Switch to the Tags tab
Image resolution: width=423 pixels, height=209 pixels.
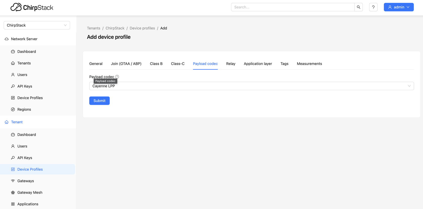tap(285, 64)
